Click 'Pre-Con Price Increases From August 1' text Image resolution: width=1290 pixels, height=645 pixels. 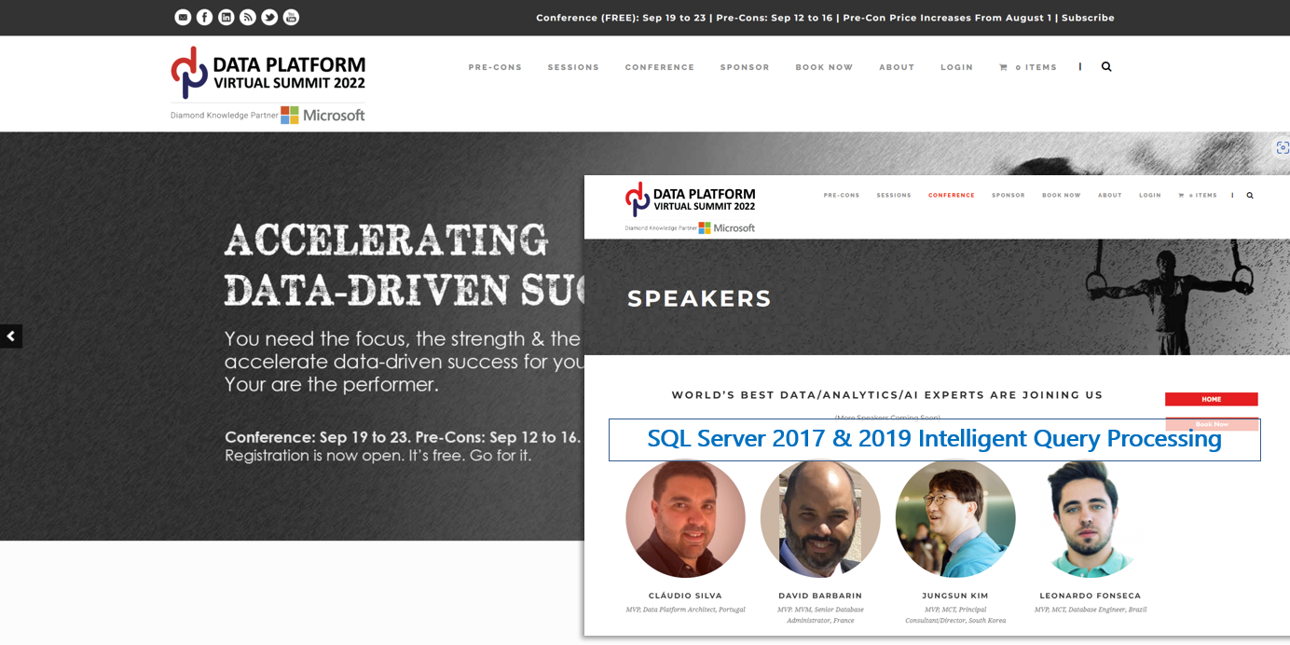tap(947, 18)
